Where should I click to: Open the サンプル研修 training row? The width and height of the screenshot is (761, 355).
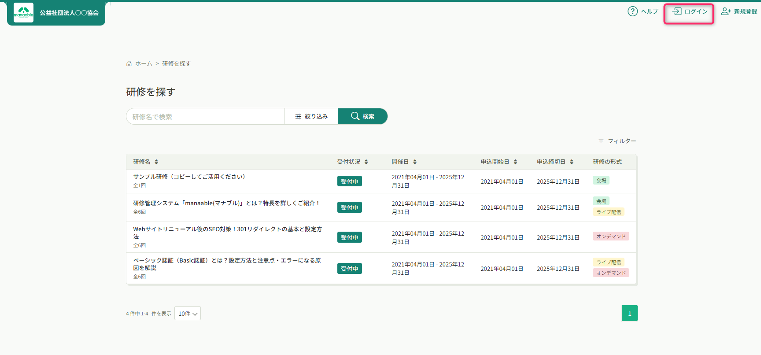[x=189, y=177]
